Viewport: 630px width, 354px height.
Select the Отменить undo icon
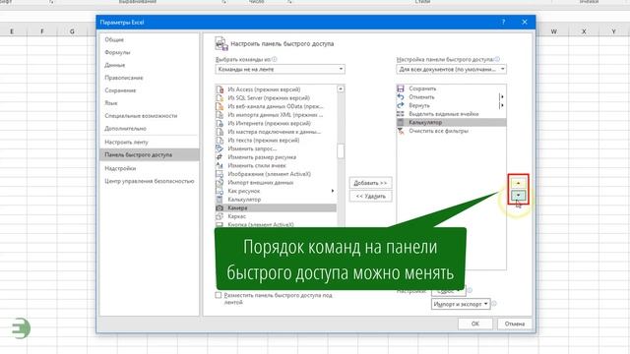(401, 96)
